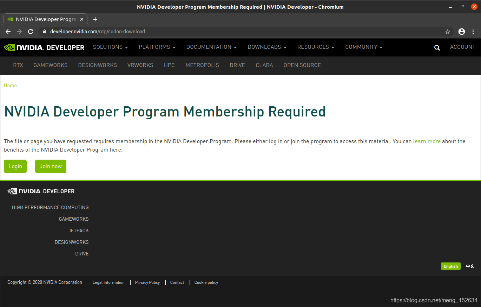Close the NVIDIA Developer Program tab
The width and height of the screenshot is (481, 307).
[x=82, y=19]
